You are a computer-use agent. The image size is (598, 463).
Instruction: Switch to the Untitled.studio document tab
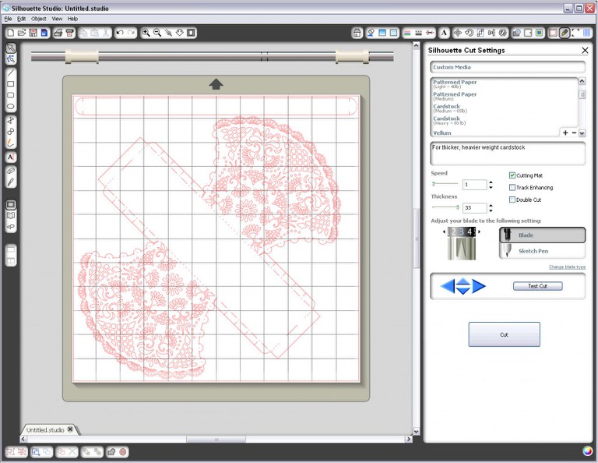tap(45, 429)
